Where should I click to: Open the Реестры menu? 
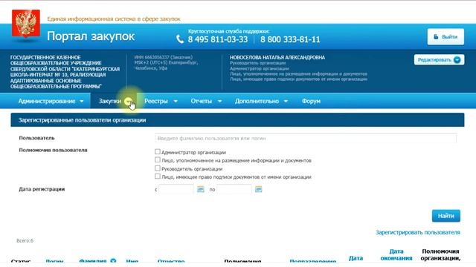coord(156,101)
